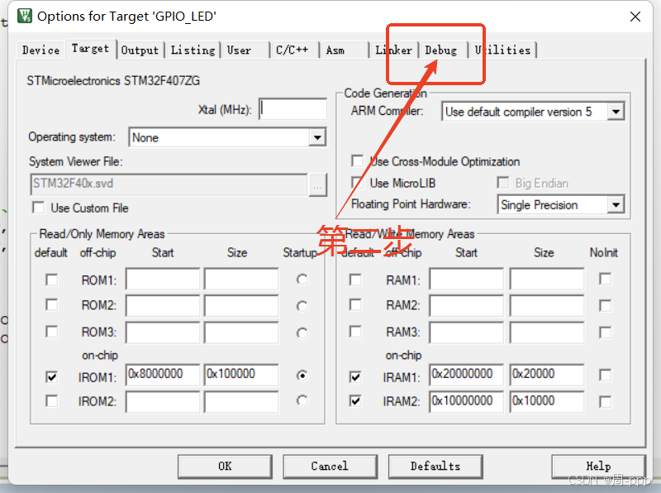Enable Use Cross-Module Optimization
Screen dimensions: 661x493
tap(356, 161)
